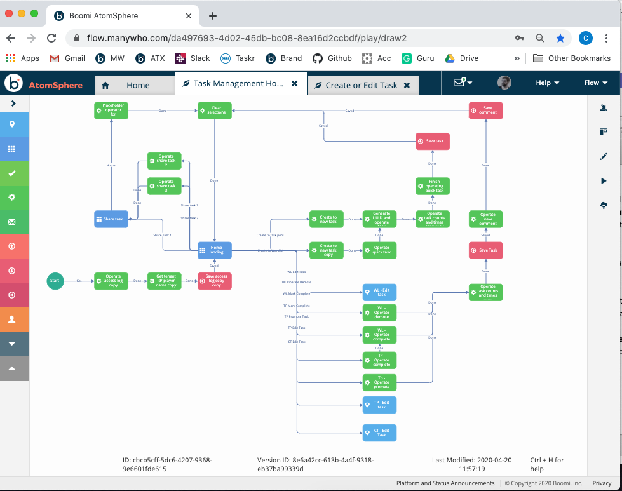
Task: Click the Save Task node on the canvas
Action: pos(485,250)
